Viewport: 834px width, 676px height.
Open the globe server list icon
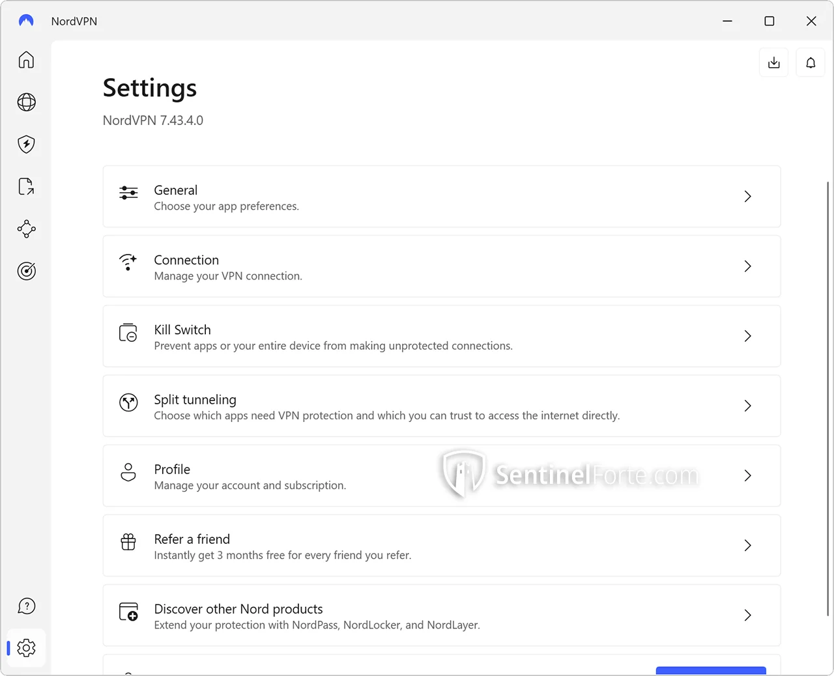point(26,102)
